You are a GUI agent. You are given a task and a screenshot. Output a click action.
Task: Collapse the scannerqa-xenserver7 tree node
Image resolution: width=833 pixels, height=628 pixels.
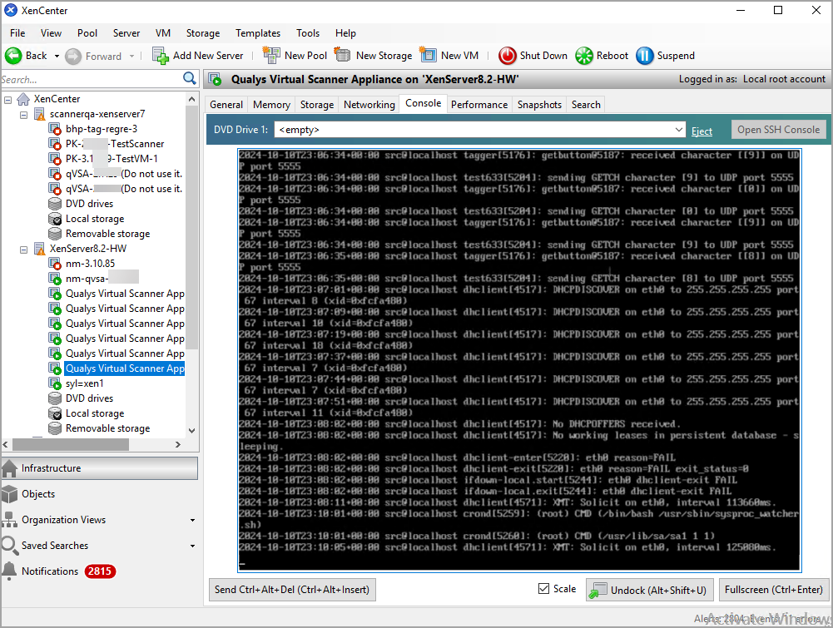coord(23,114)
